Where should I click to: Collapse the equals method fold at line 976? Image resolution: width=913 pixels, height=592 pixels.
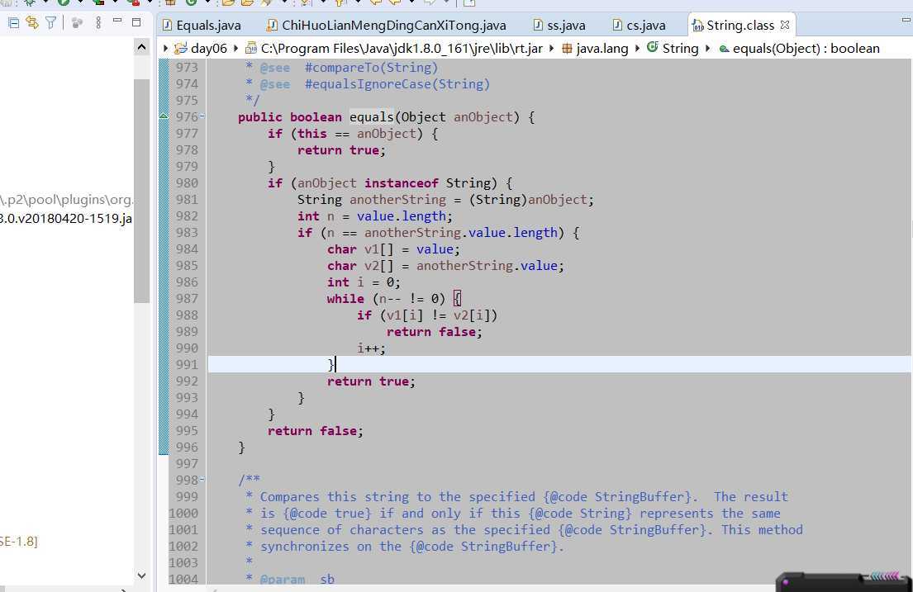(202, 116)
